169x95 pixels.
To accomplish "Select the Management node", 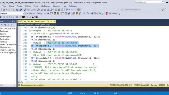I will (x=5, y=47).
